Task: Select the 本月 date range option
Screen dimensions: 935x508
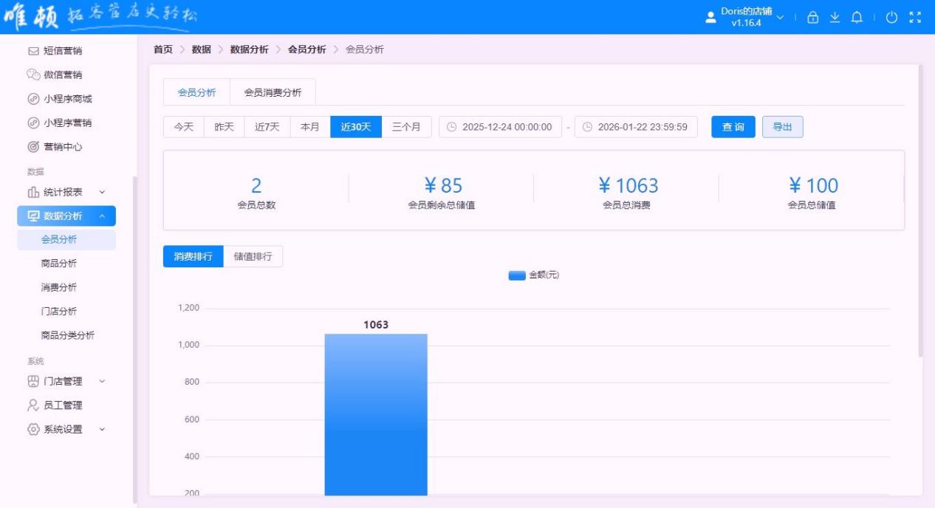Action: 310,127
